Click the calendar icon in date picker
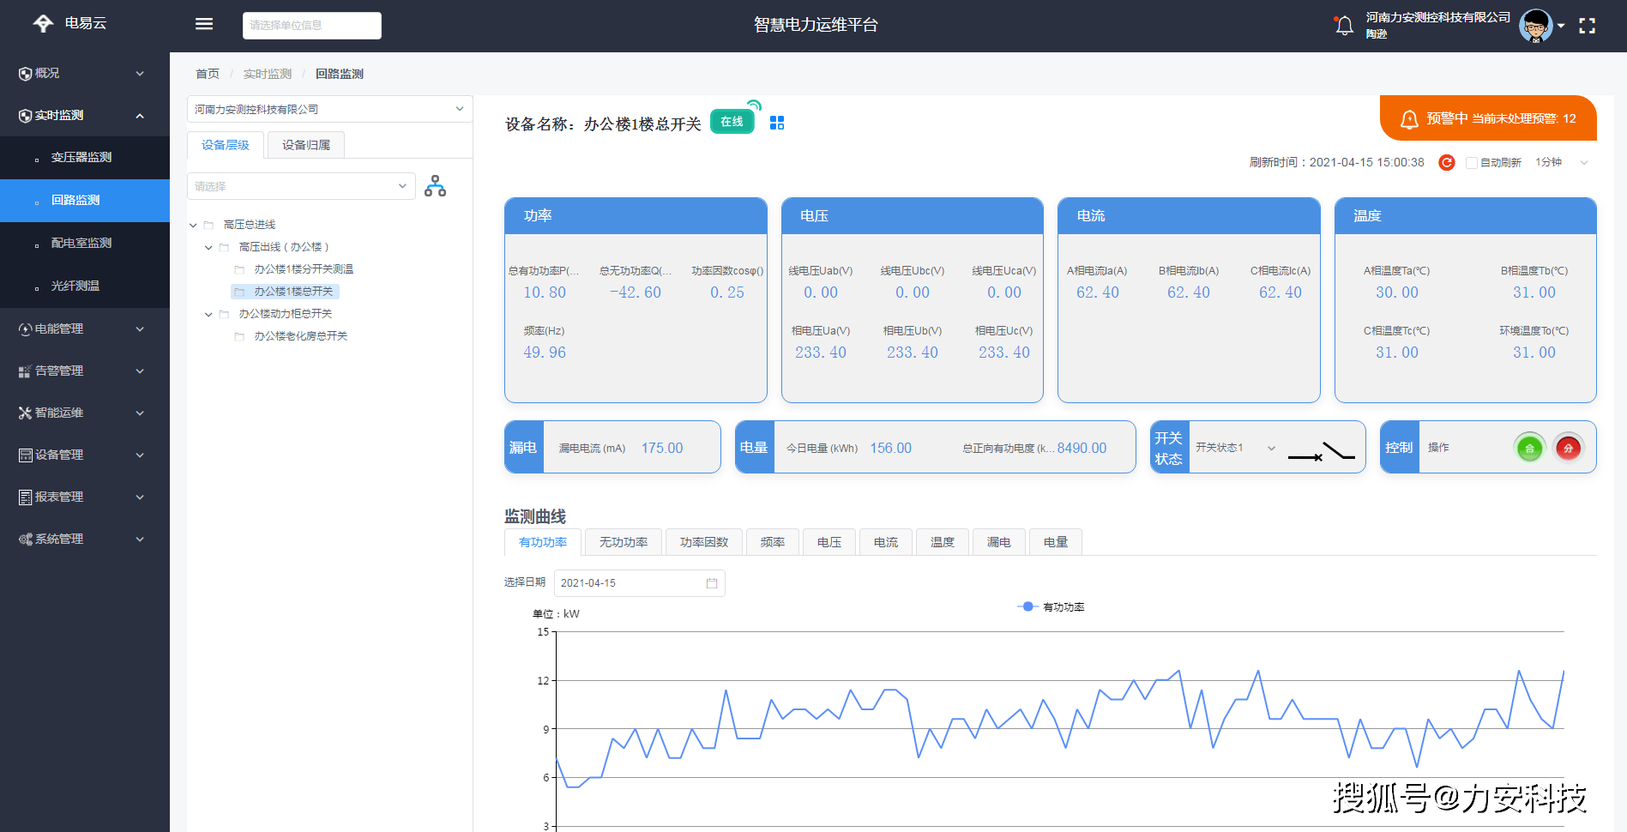 pos(711,583)
